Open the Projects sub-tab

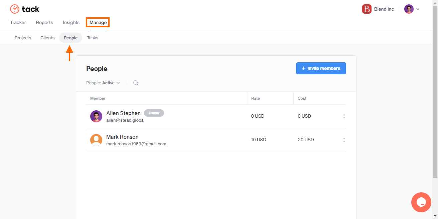23,38
